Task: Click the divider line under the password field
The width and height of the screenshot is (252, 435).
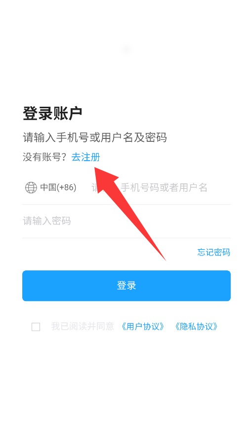Action: point(126,238)
